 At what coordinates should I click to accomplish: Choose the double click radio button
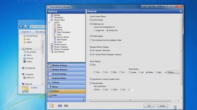point(107,31)
